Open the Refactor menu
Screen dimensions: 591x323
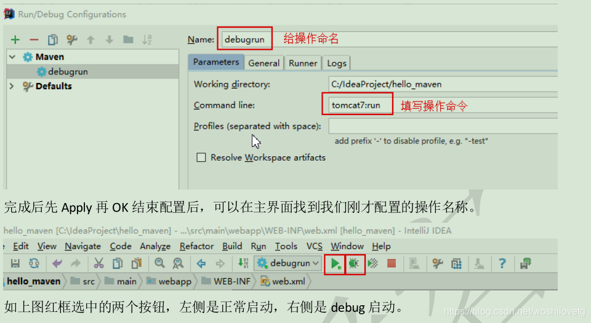(x=197, y=246)
